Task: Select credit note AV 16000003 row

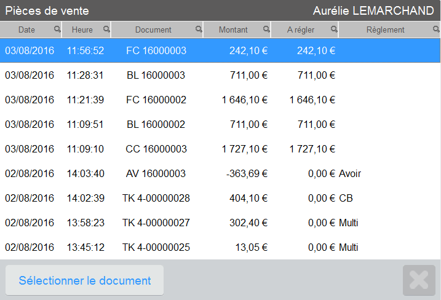Action: [220, 173]
